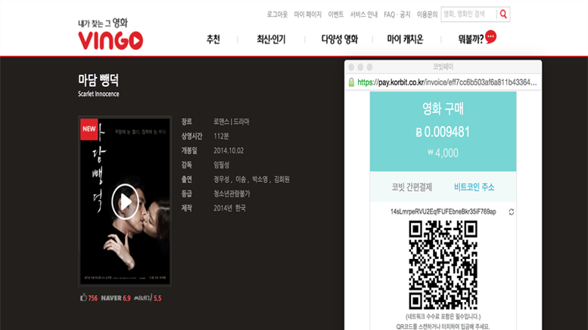This screenshot has width=588, height=330.
Task: Close the 코빗페이 popup window
Action: [351, 67]
